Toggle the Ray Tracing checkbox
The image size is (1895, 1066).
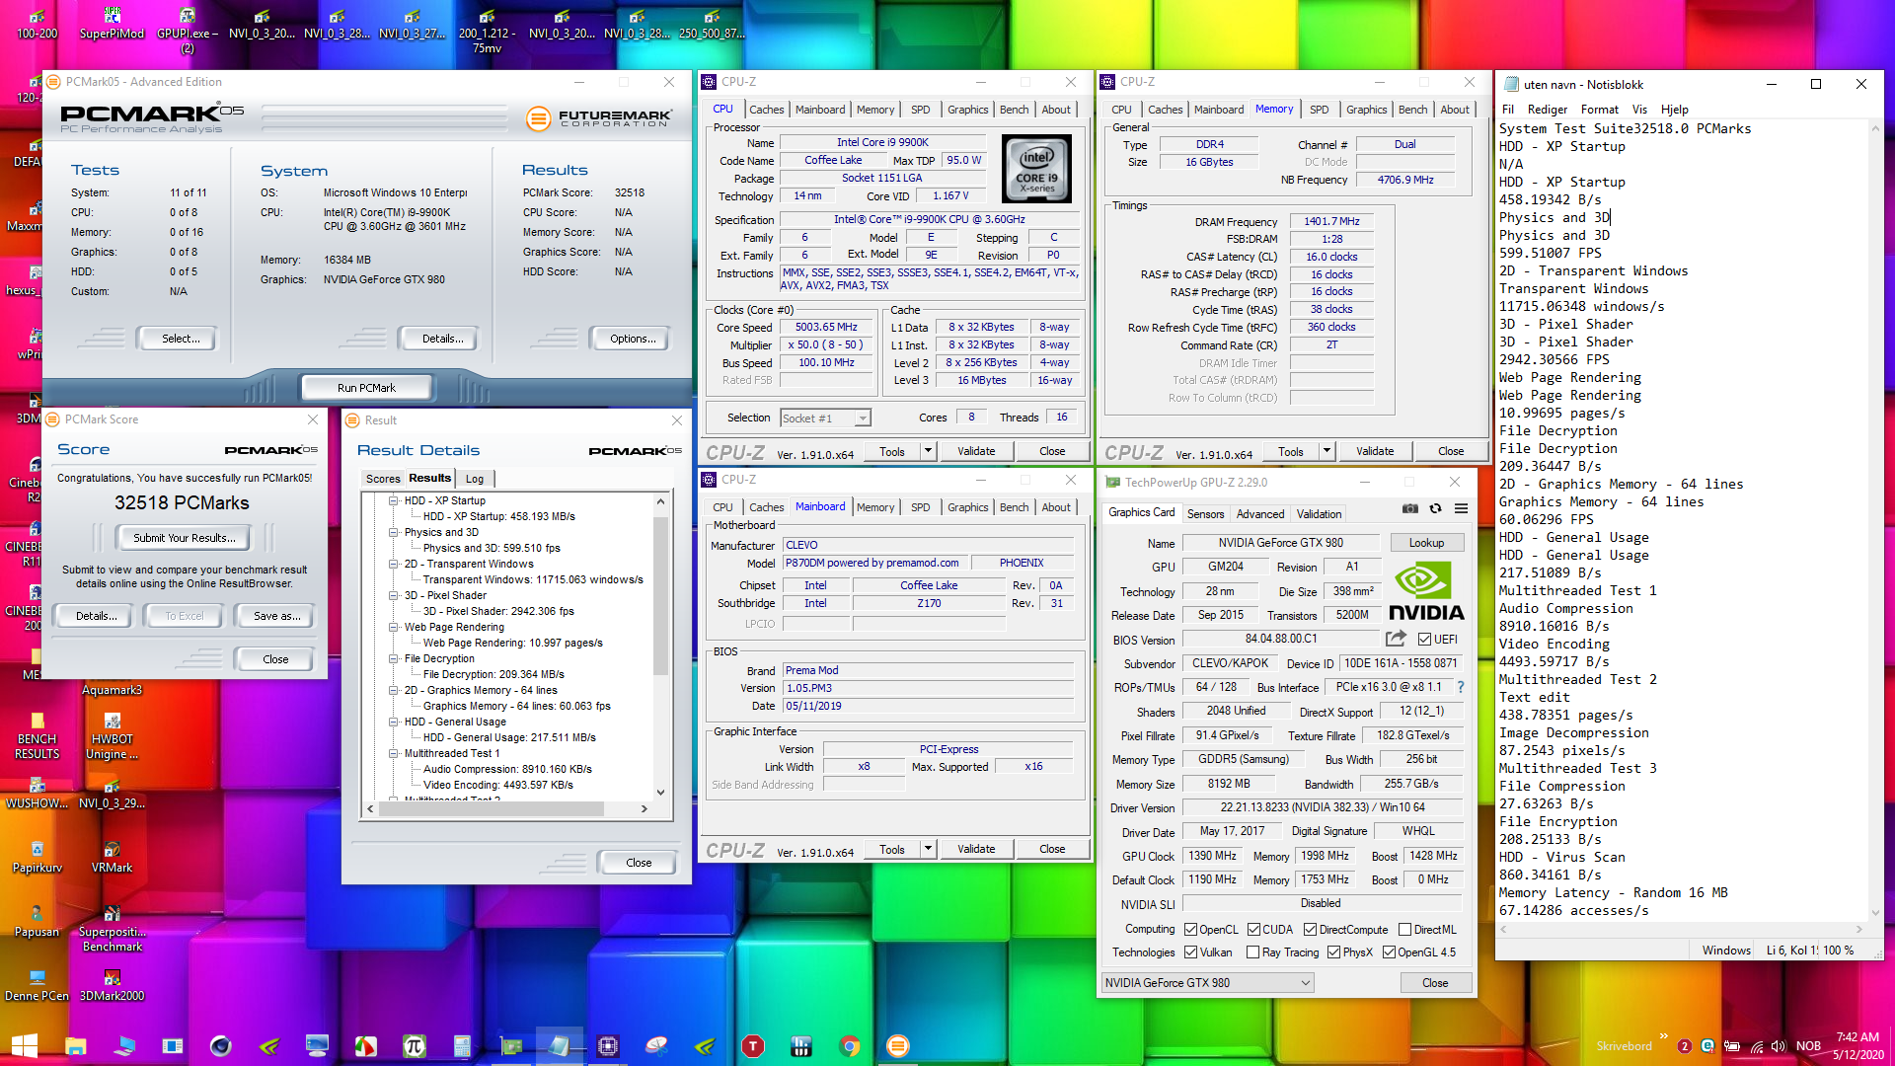tap(1252, 952)
